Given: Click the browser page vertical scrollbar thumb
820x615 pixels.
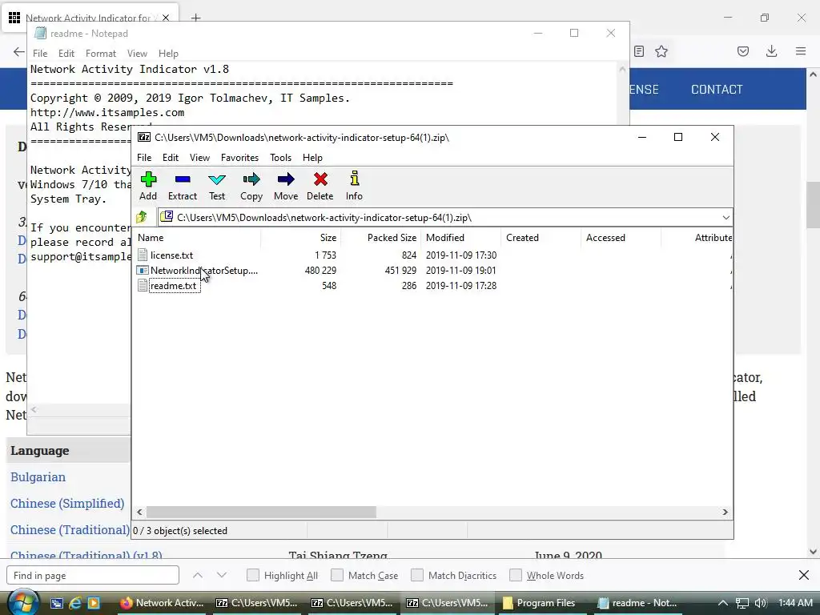Looking at the screenshot, I should point(813,204).
